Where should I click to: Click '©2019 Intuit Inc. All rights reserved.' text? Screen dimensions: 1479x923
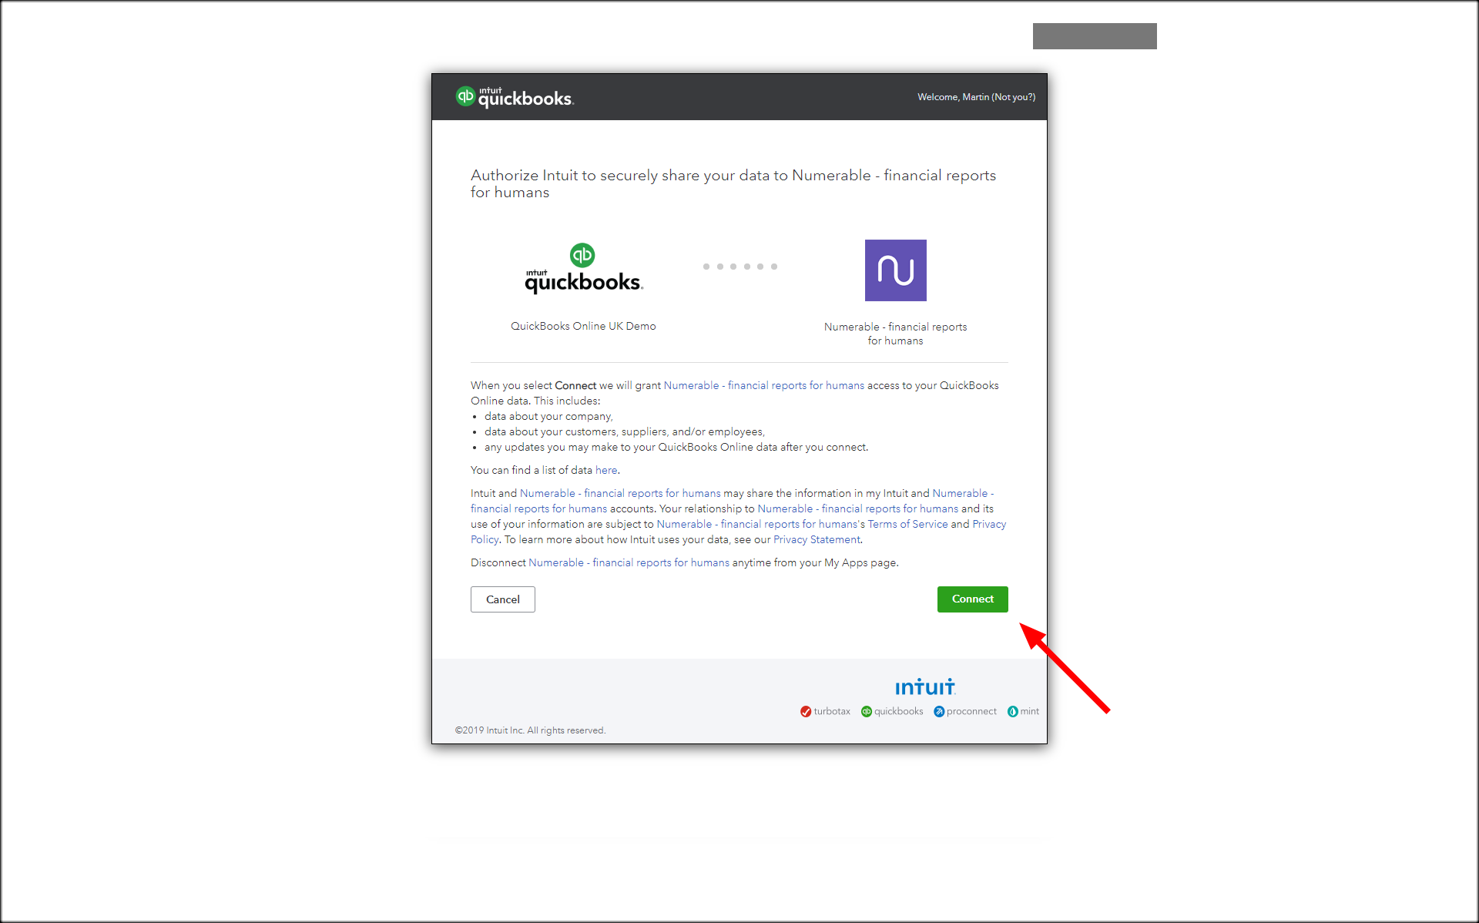tap(530, 730)
